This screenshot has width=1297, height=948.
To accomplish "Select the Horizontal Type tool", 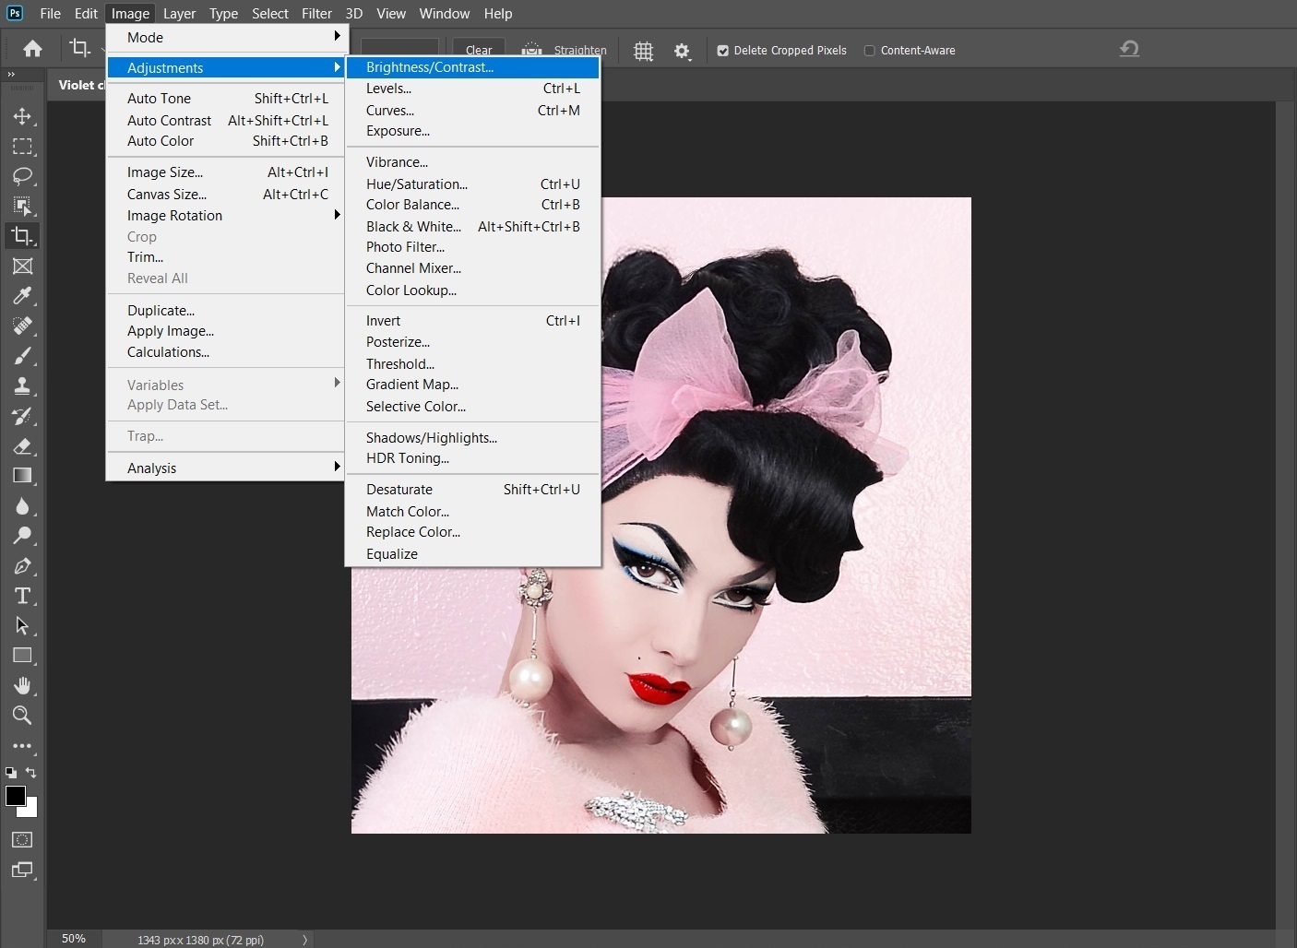I will click(x=22, y=596).
